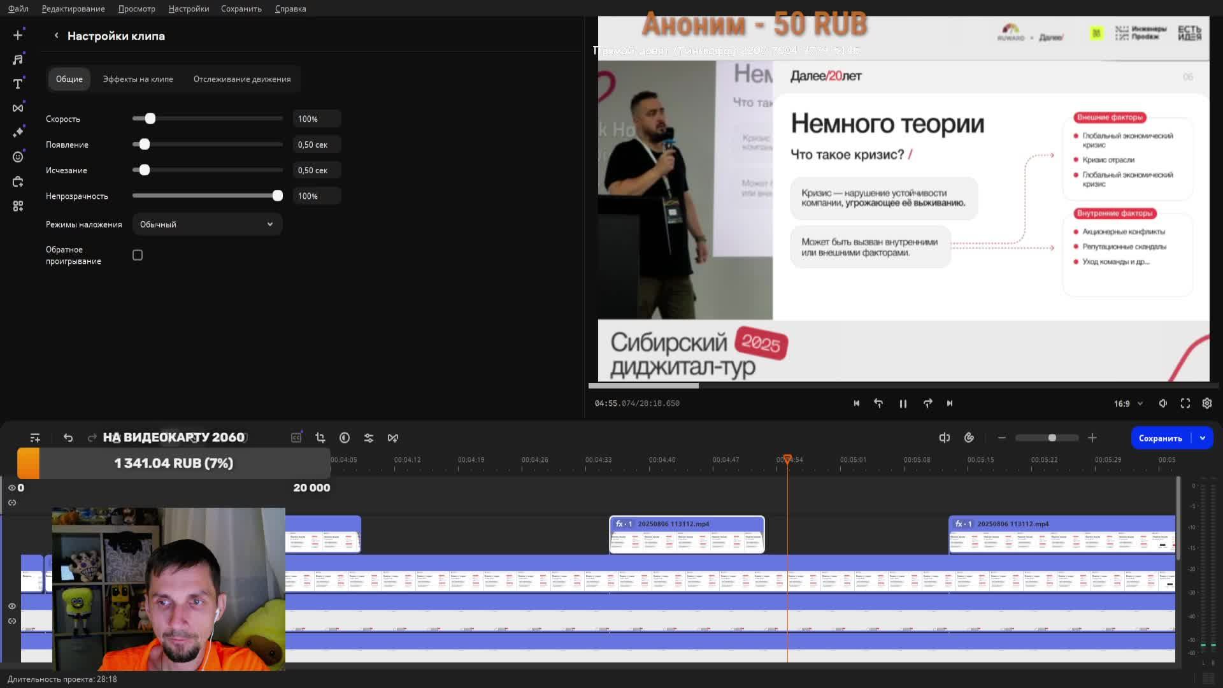This screenshot has height=688, width=1223.
Task: Toggle visibility eye of lower video track
Action: coord(11,606)
